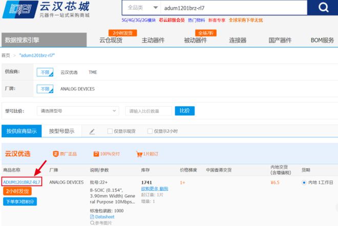The image size is (338, 226).
Task: Select 不限 for 供应商 filter
Action: pyautogui.click(x=45, y=72)
